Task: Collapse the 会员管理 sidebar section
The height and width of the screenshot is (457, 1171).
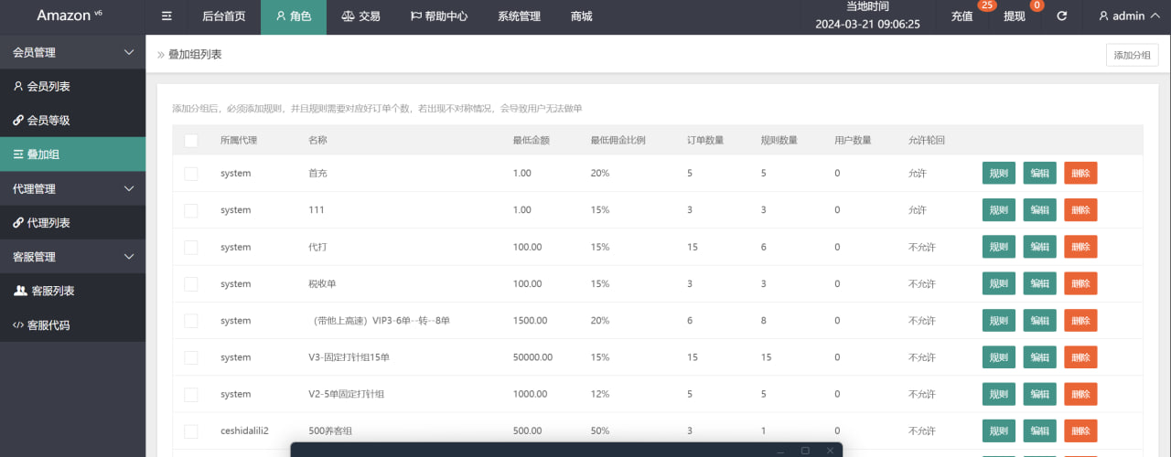Action: (x=72, y=52)
